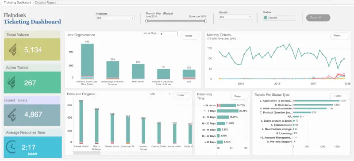
Task: Click the 267 Active Tickets value
Action: (x=30, y=82)
